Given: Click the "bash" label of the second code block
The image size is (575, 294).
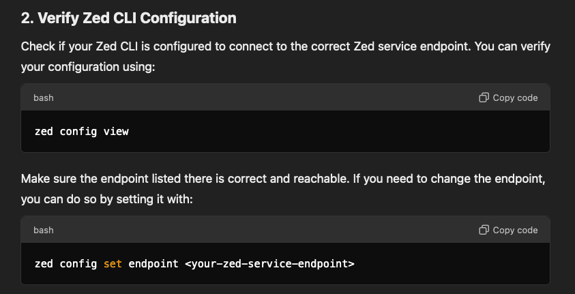Looking at the screenshot, I should tap(44, 230).
